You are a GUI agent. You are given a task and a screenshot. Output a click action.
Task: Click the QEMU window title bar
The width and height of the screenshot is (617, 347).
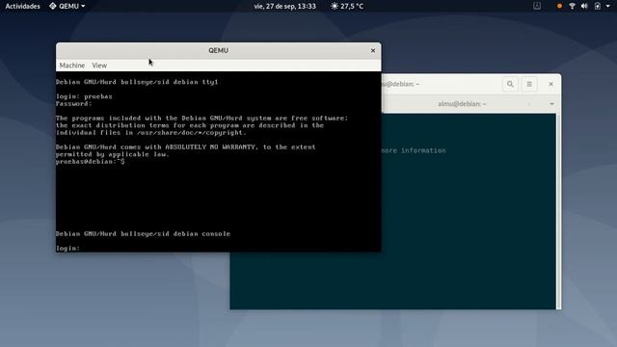click(219, 50)
